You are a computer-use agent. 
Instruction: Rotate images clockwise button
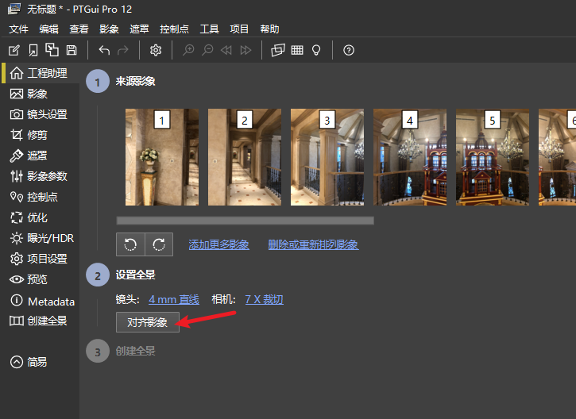point(159,244)
